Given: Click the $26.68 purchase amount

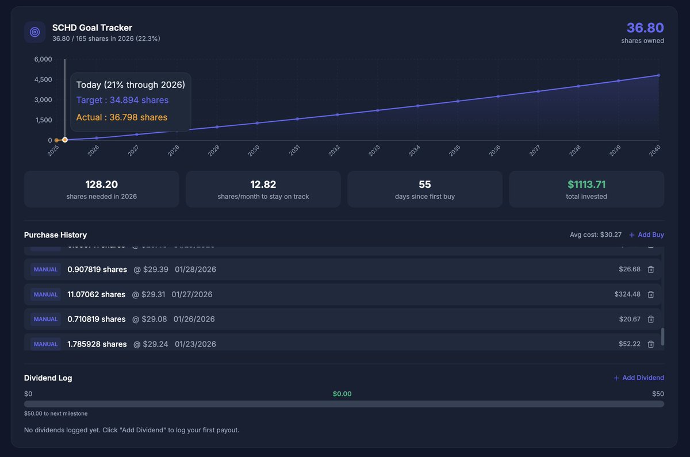Looking at the screenshot, I should tap(630, 270).
